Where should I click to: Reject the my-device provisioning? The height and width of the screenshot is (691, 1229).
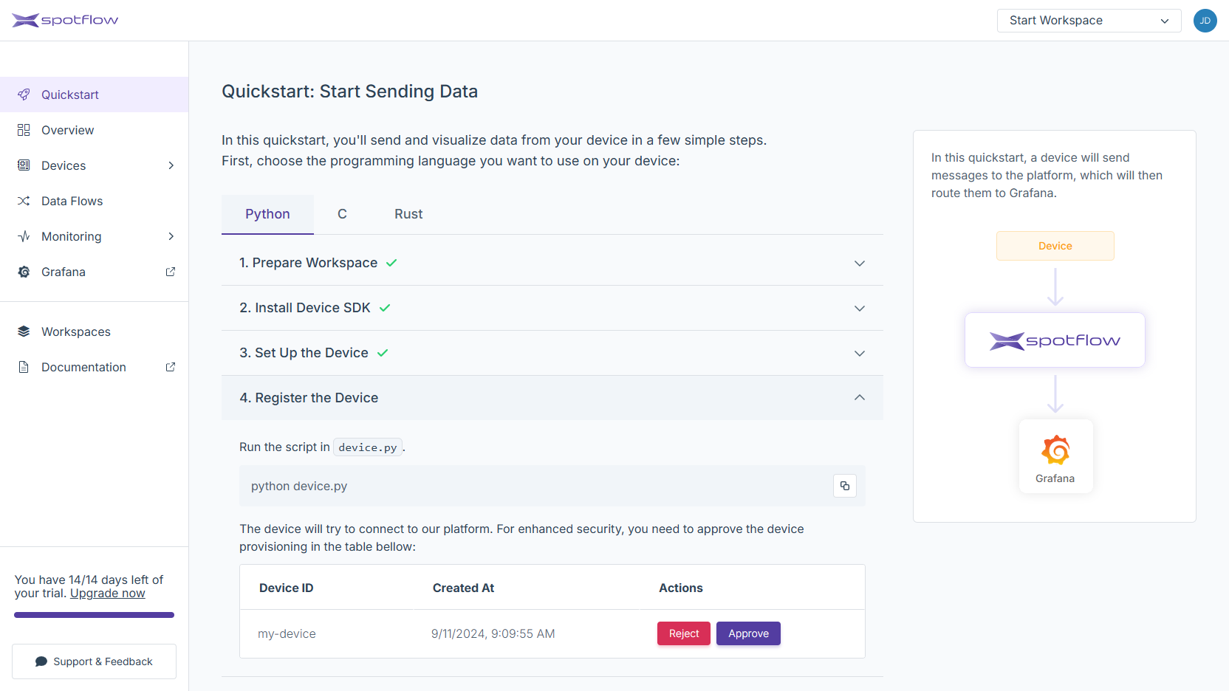(x=684, y=633)
